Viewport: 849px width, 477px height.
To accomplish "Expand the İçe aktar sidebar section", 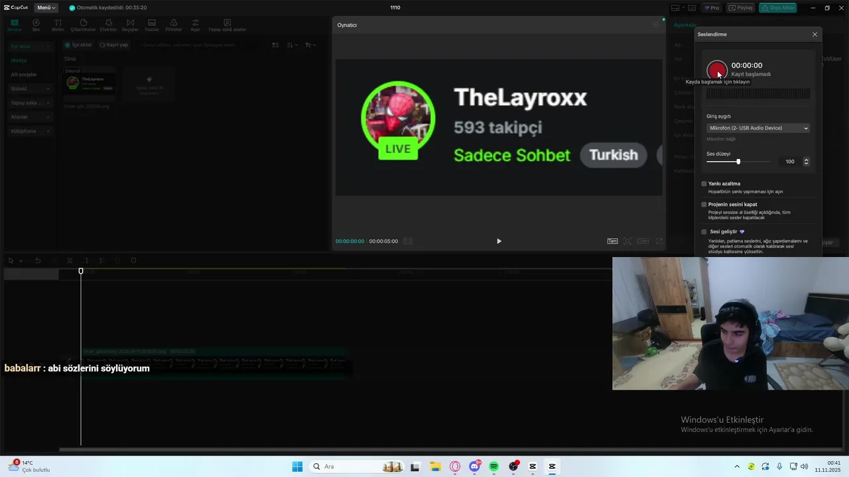I will click(x=31, y=46).
